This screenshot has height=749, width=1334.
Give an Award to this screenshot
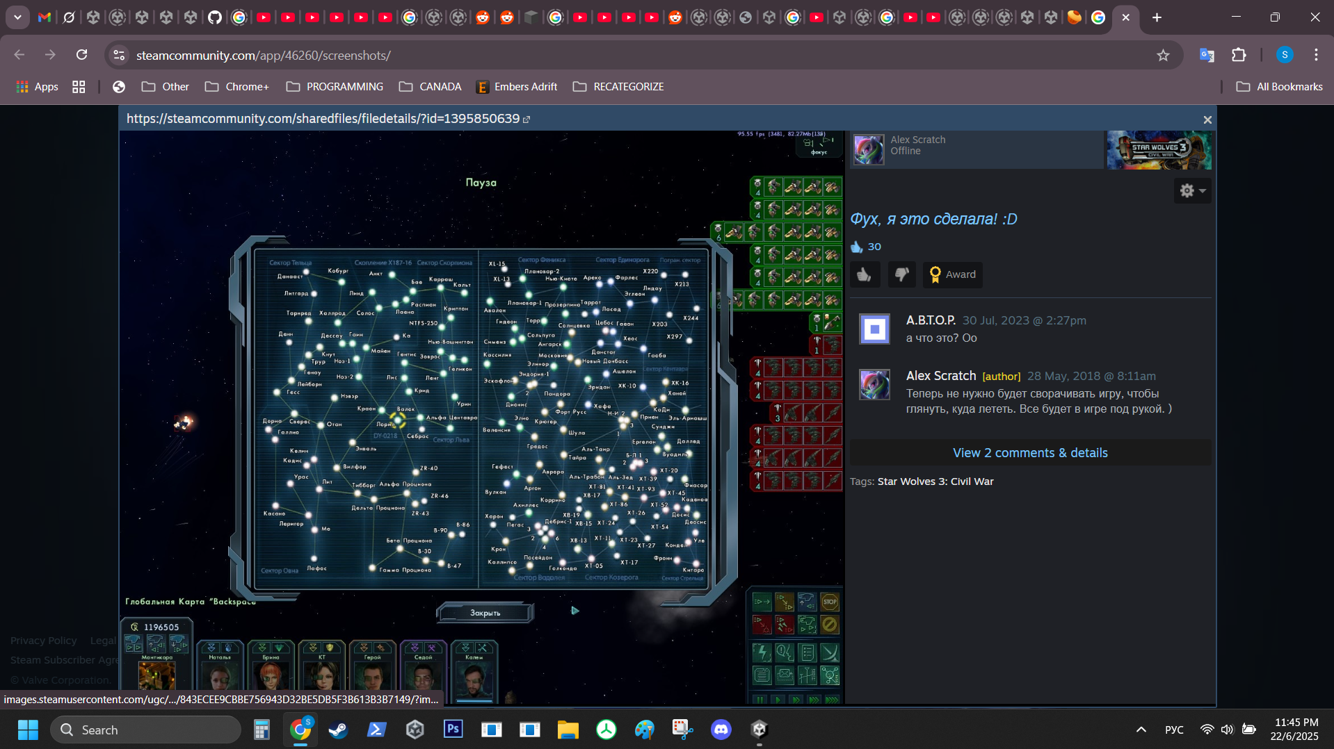click(952, 274)
